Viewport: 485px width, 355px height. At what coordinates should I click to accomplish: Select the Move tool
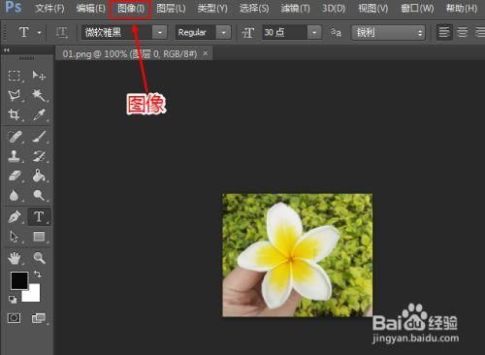tap(39, 76)
